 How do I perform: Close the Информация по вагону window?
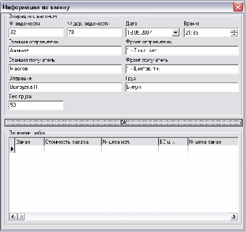point(238,7)
